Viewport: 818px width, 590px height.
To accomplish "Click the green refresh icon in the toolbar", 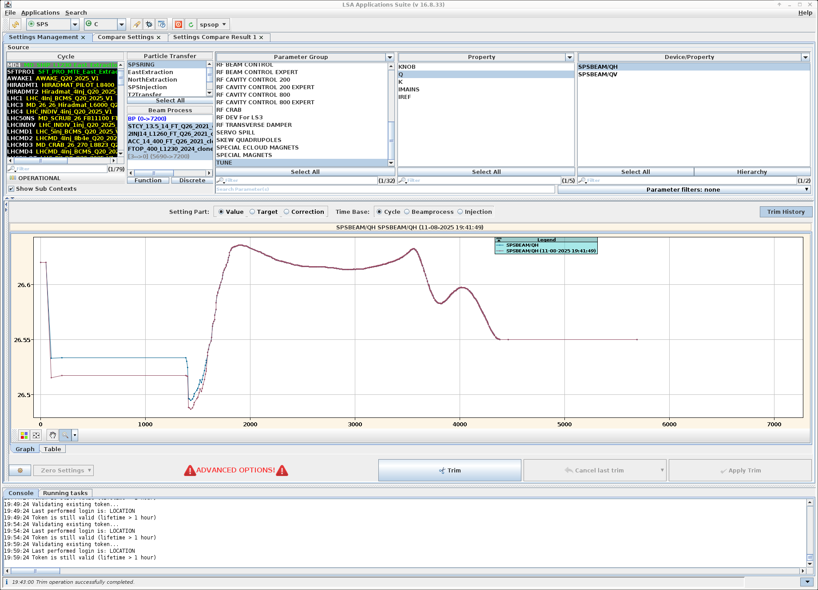I will (191, 24).
